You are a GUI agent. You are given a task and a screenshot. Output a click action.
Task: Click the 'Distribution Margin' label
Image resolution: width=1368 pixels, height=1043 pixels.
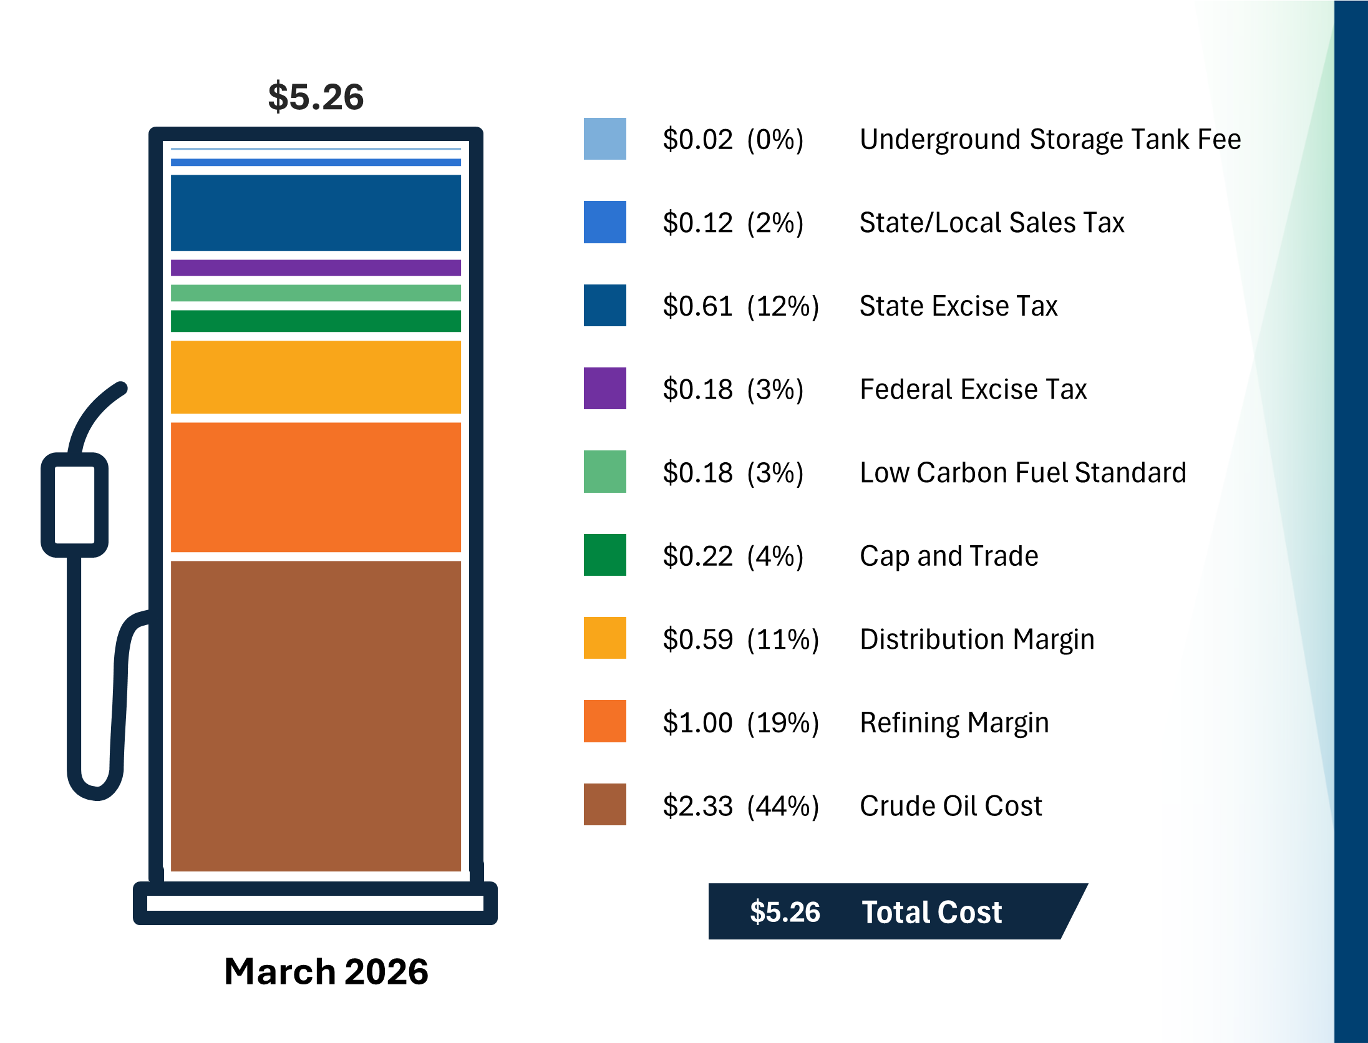pyautogui.click(x=977, y=639)
